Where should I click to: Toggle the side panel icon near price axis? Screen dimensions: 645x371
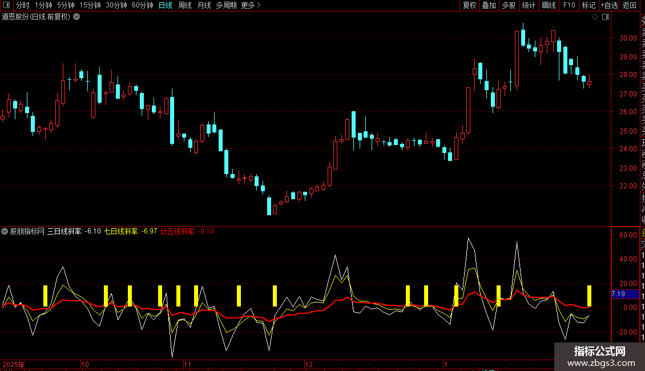click(606, 17)
